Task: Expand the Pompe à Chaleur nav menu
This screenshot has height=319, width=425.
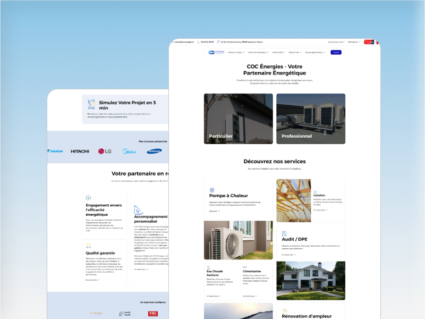Action: point(236,52)
